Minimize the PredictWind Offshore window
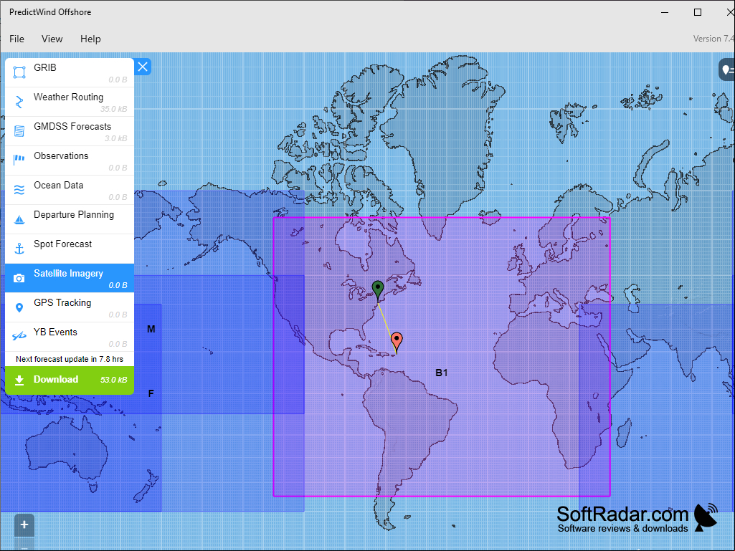 tap(665, 12)
